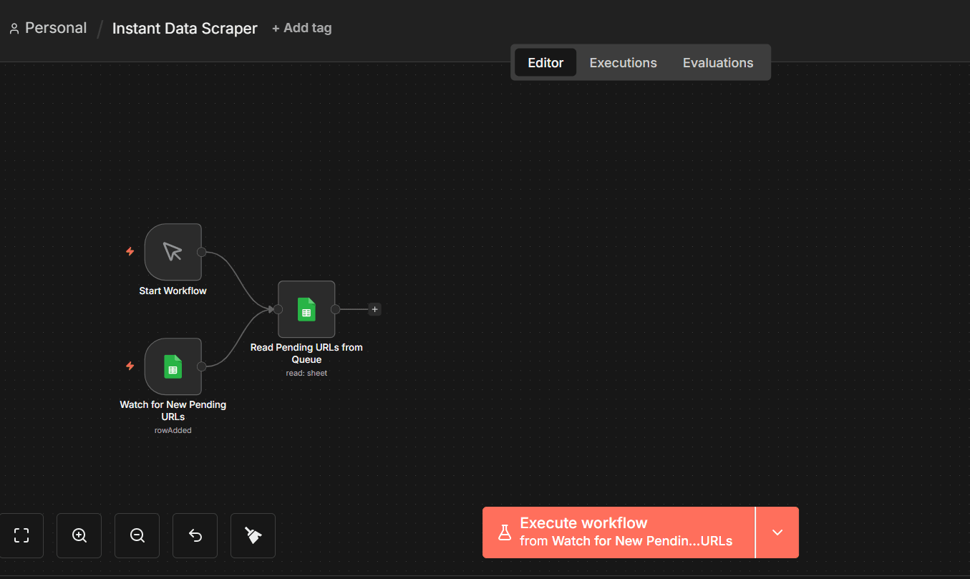970x579 pixels.
Task: Switch to the Editor tab
Action: click(x=545, y=62)
